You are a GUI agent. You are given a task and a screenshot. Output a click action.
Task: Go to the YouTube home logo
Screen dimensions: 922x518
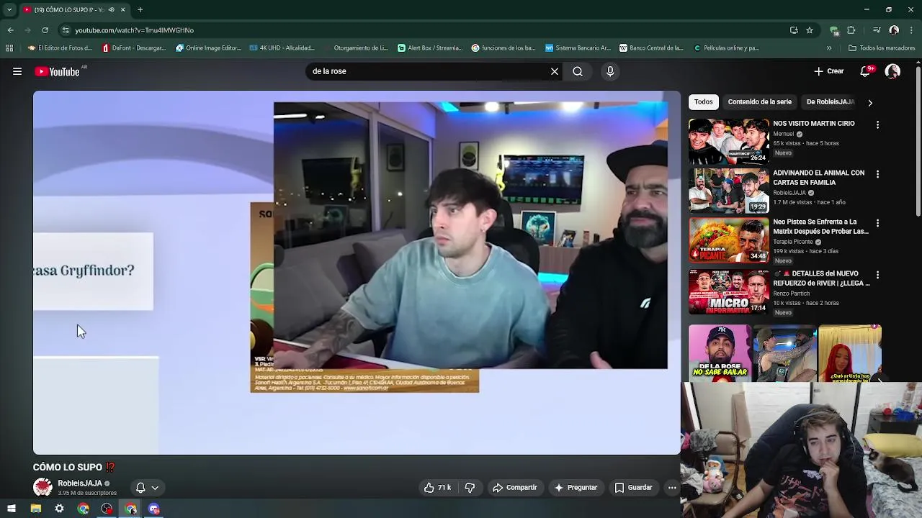57,71
